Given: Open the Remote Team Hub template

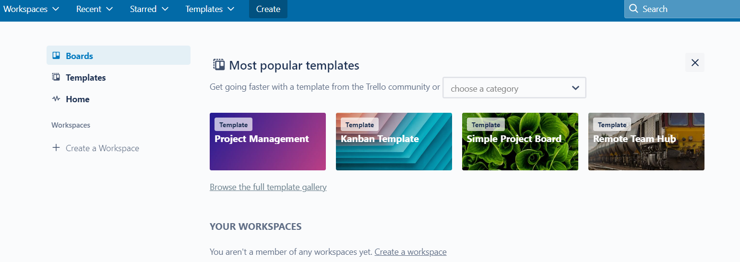Looking at the screenshot, I should tap(646, 142).
